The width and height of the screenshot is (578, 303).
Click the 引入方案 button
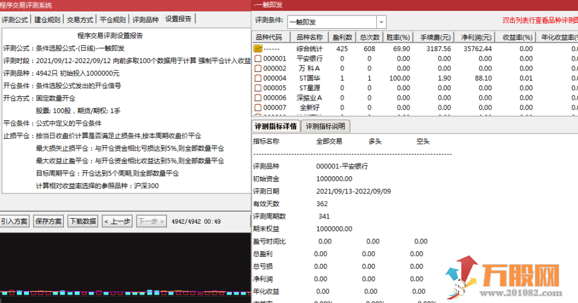pos(14,221)
